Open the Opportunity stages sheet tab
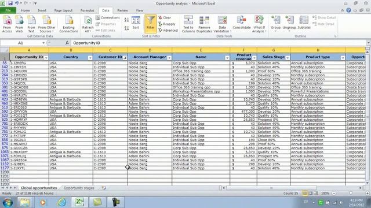Screen dimensions: 371x208 79,188
